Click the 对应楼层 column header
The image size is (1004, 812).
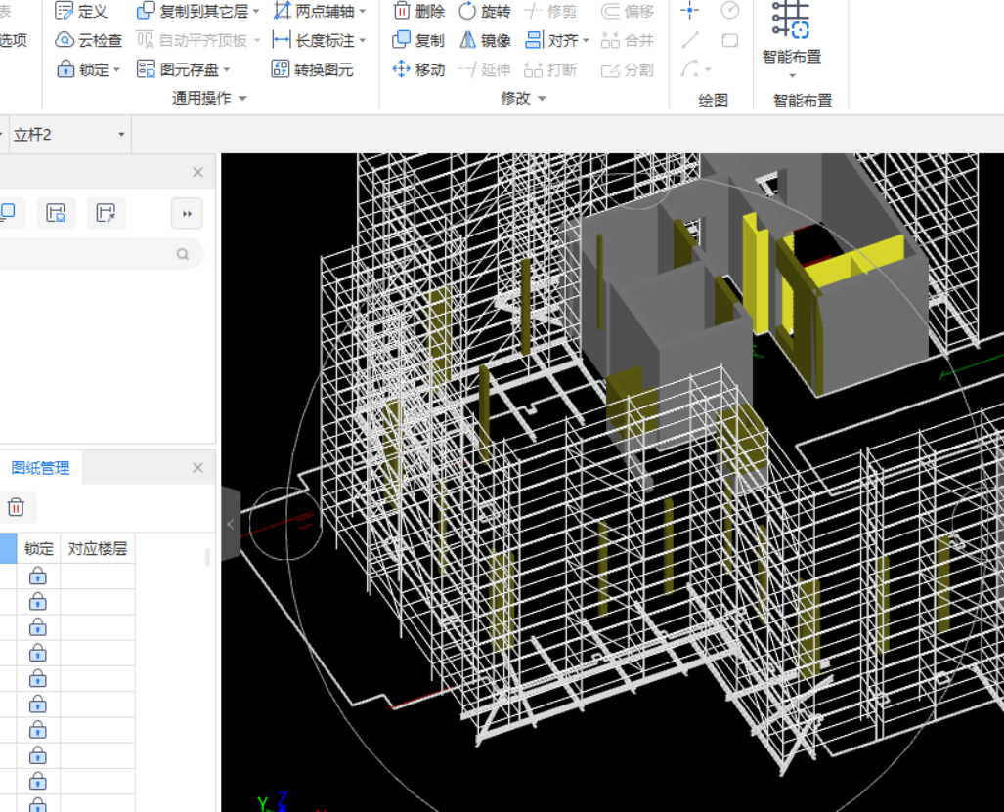click(98, 548)
